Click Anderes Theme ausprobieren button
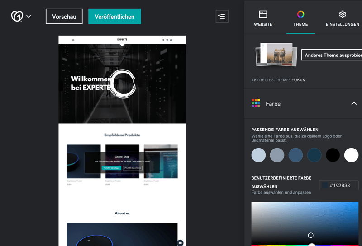Screen dimensions: 362x246 point(332,55)
